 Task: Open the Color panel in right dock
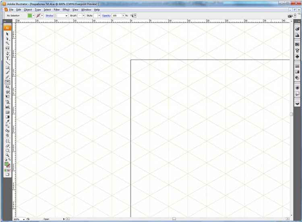pyautogui.click(x=297, y=29)
